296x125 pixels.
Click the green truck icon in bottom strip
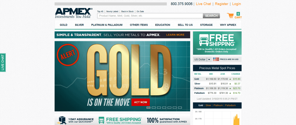click(x=101, y=120)
